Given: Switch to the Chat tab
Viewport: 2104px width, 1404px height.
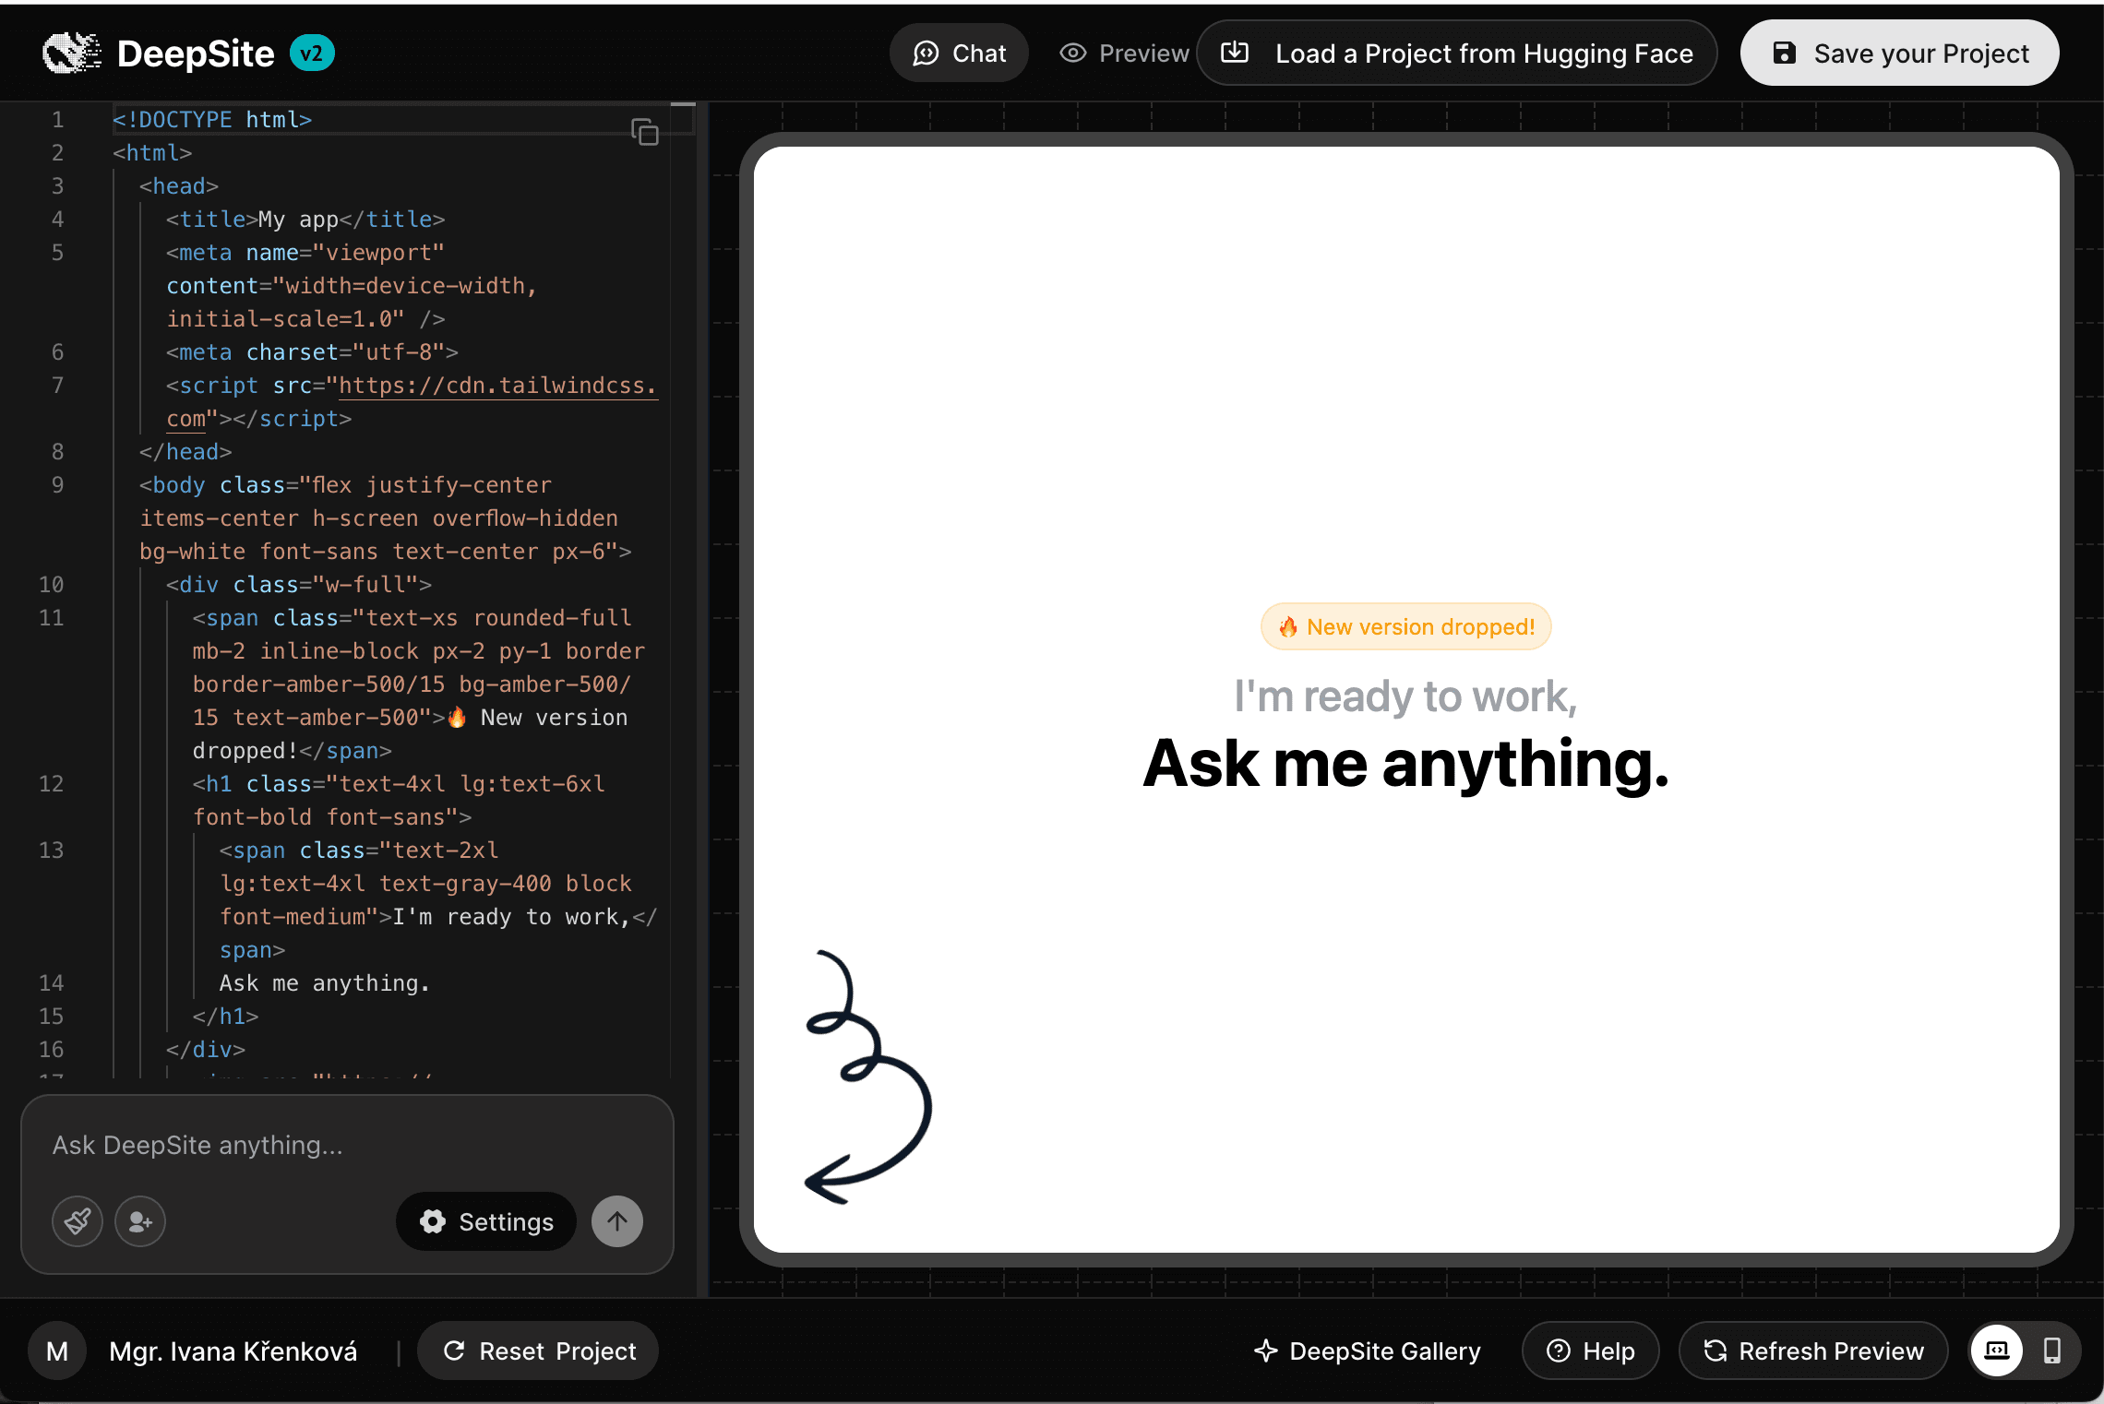Looking at the screenshot, I should [x=959, y=54].
